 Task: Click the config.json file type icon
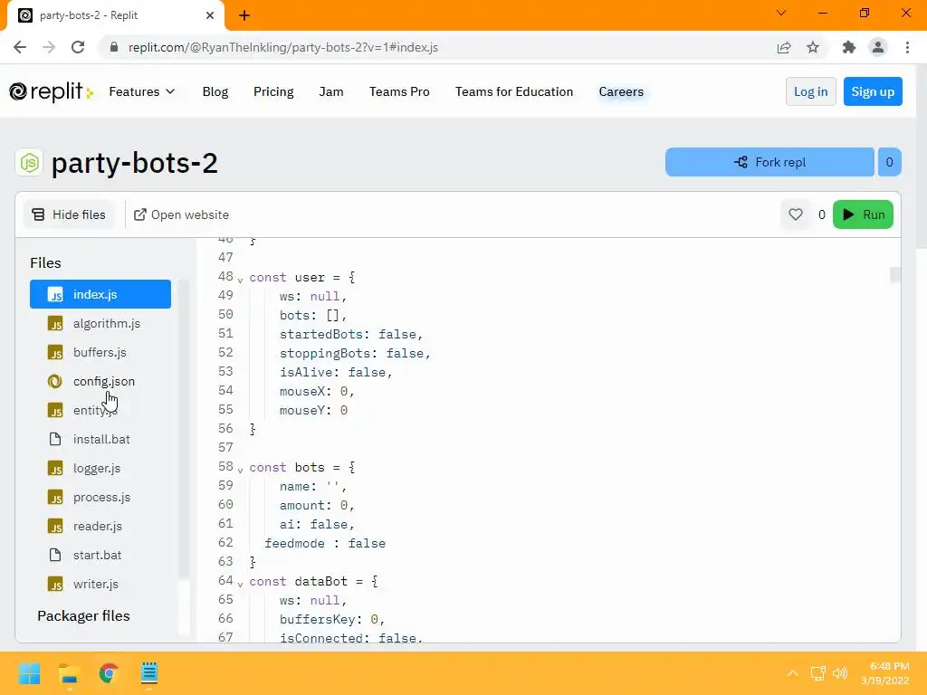point(55,381)
